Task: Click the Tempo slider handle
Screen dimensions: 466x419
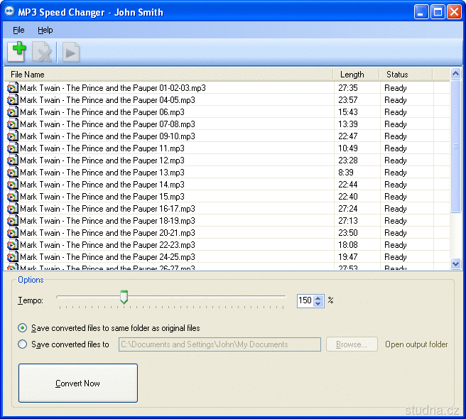Action: (124, 297)
